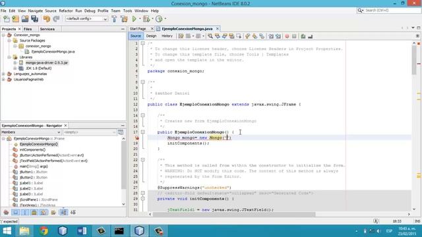Collapse the Libraries node
422x237 pixels.
click(x=9, y=57)
